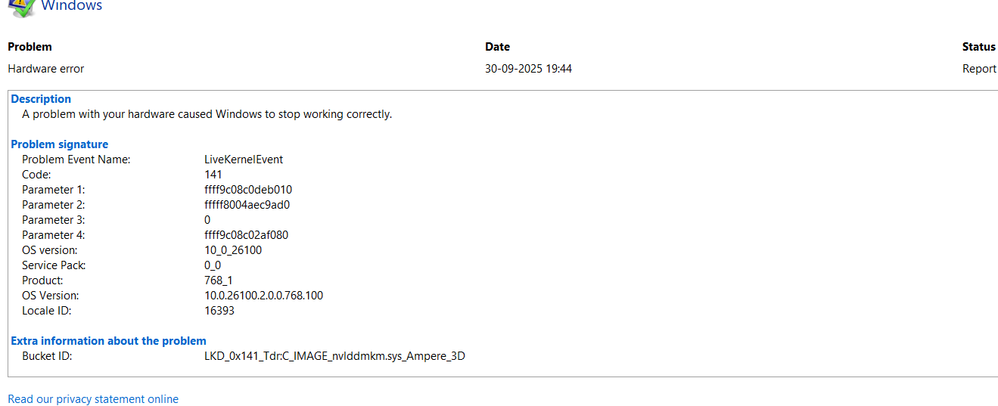This screenshot has height=406, width=998.
Task: Click the Description section heading
Action: [x=41, y=99]
